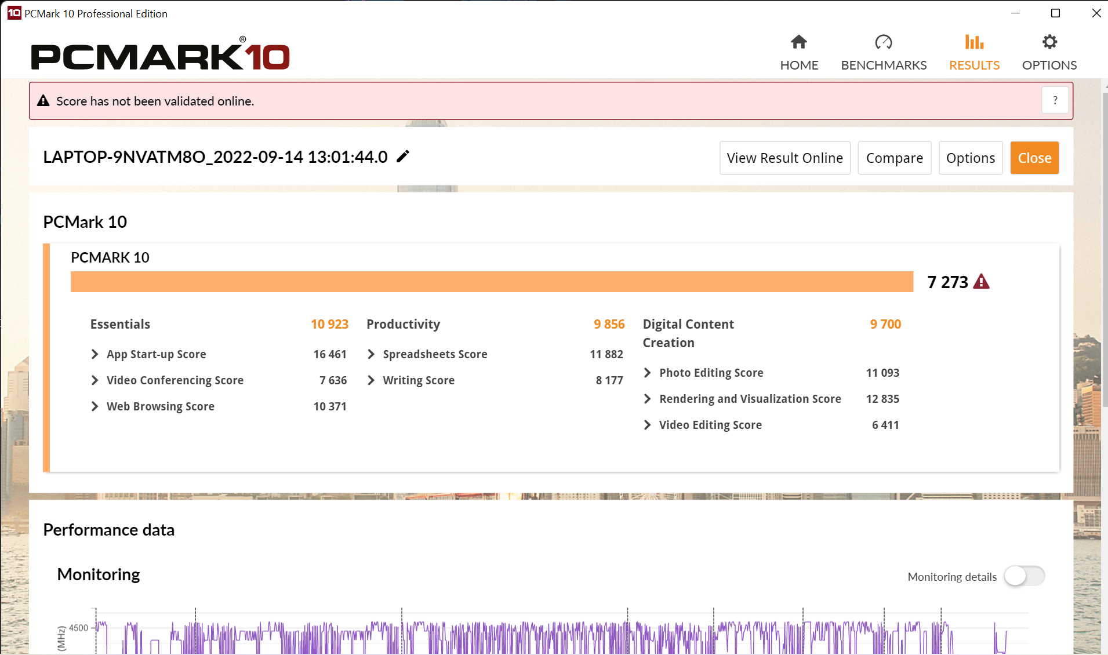Click the Results bar chart icon
The image size is (1108, 655).
pyautogui.click(x=974, y=42)
